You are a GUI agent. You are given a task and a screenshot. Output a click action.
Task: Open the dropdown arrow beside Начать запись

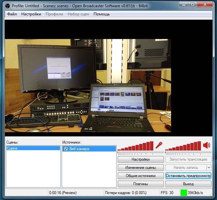coord(209,168)
